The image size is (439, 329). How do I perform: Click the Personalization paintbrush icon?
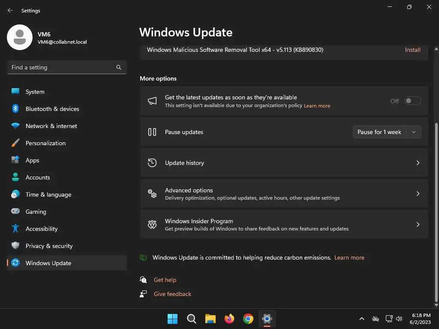pyautogui.click(x=15, y=143)
